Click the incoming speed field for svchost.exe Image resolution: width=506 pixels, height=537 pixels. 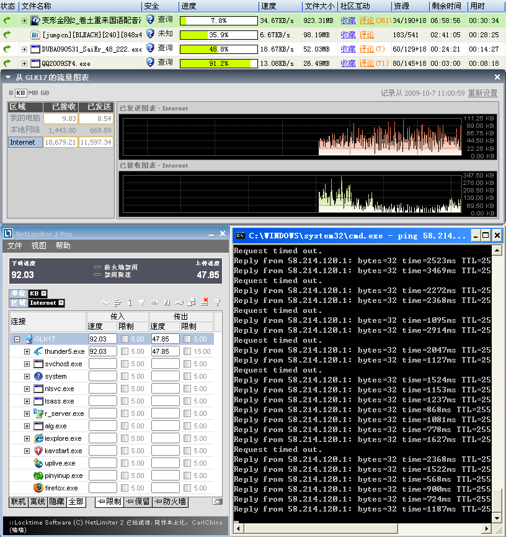[x=102, y=364]
